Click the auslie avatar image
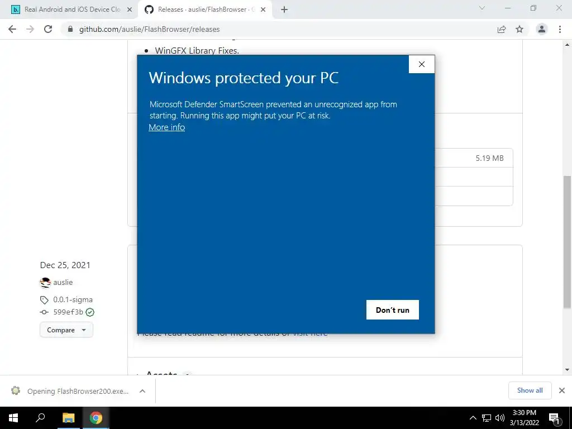Image resolution: width=572 pixels, height=429 pixels. (45, 282)
